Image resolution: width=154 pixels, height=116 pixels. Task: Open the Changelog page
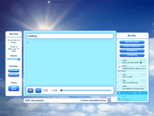(132, 55)
